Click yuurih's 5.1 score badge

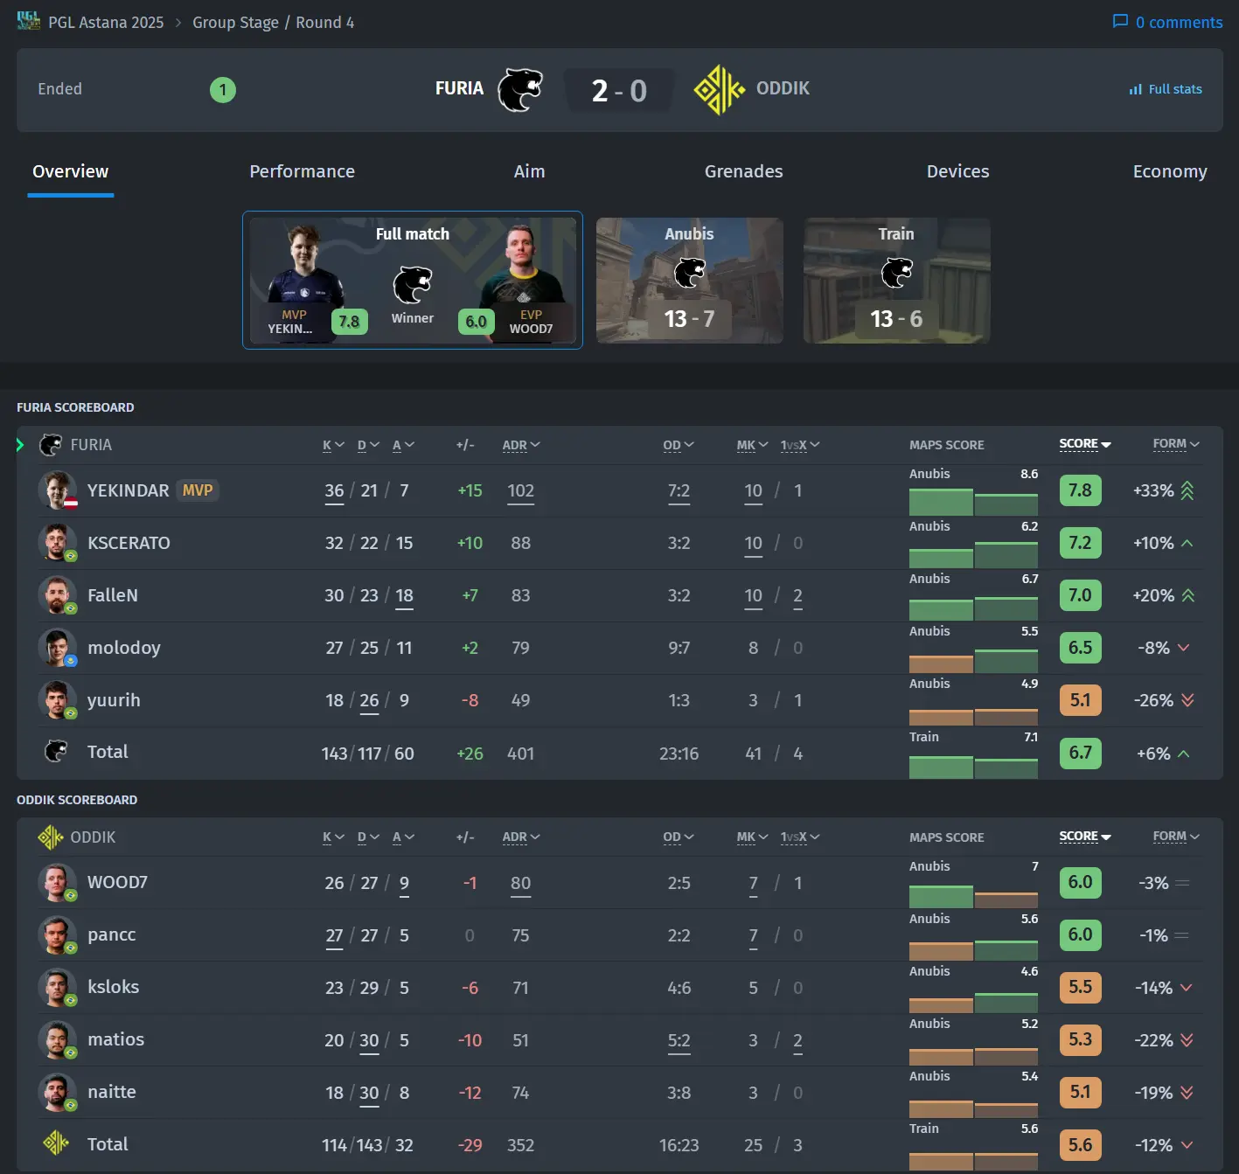tap(1080, 700)
